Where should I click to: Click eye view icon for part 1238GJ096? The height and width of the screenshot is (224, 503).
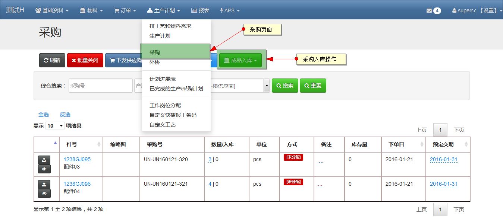[x=44, y=193]
